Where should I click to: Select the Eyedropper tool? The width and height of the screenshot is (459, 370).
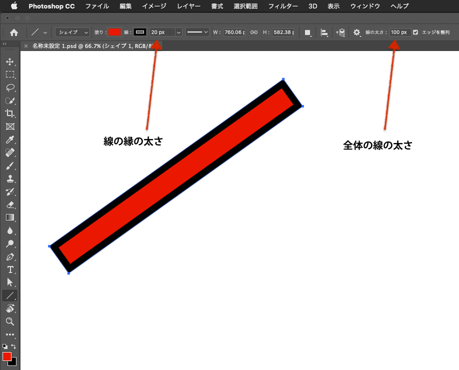pyautogui.click(x=10, y=139)
